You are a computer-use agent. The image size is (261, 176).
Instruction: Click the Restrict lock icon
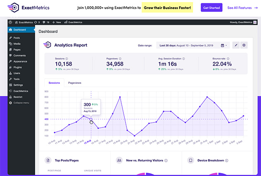point(10,97)
